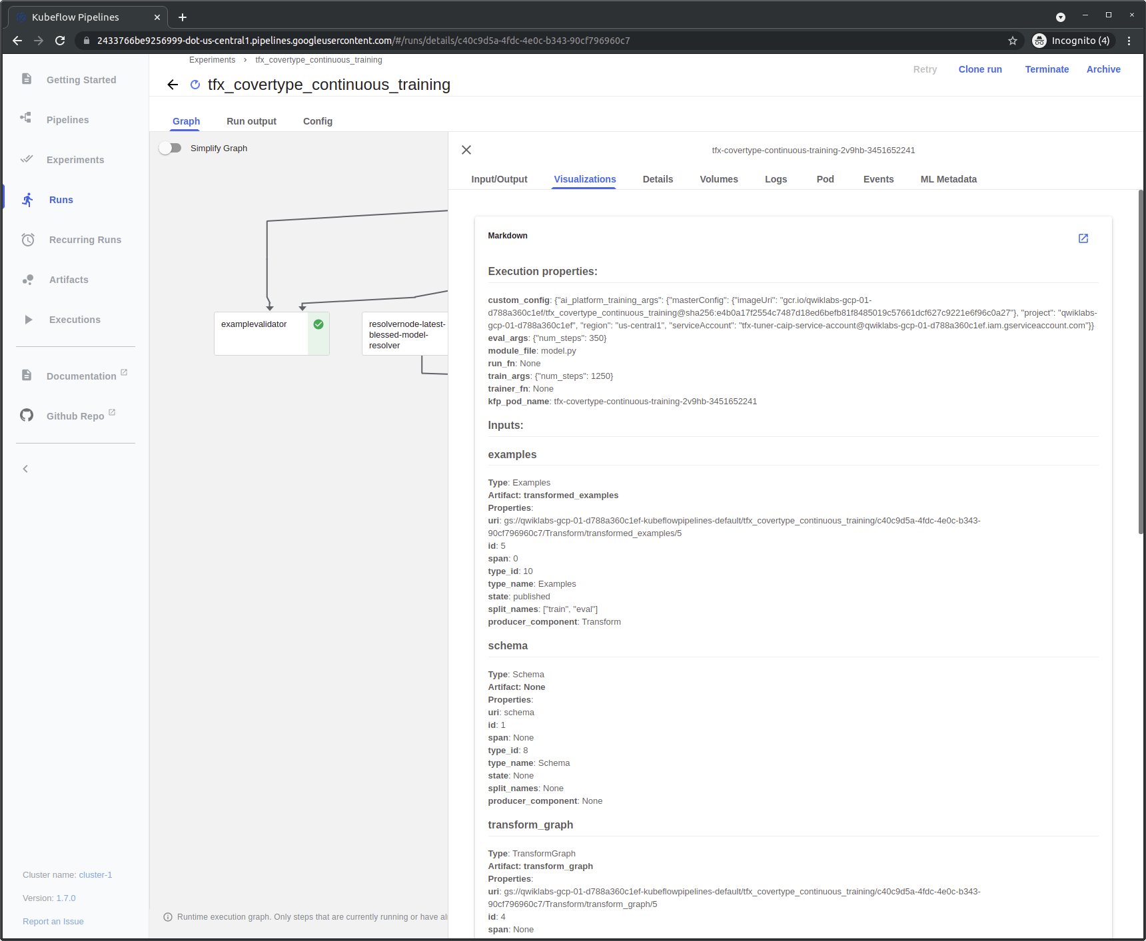The height and width of the screenshot is (941, 1146).
Task: Select the resolvernode-latest-blessed-model-resolver node
Action: (404, 334)
